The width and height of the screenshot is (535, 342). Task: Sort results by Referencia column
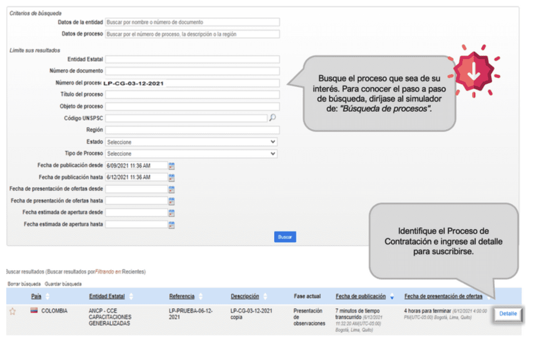182,296
